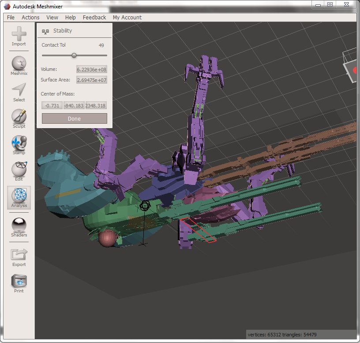Click the Contact Tol slider handle

[74, 55]
